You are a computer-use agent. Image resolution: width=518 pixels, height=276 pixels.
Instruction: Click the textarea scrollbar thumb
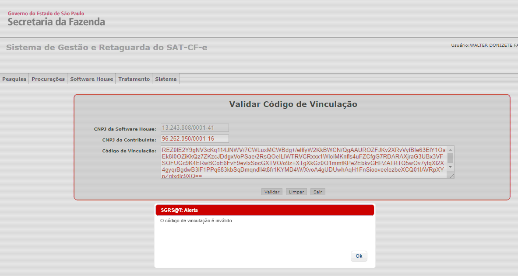[450, 158]
